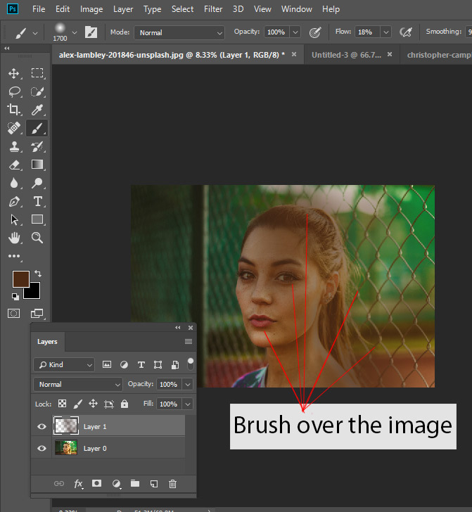Open the brush Mode dropdown

tap(179, 32)
